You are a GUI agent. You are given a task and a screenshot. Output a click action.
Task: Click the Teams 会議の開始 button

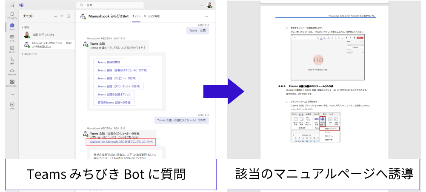coord(109,62)
